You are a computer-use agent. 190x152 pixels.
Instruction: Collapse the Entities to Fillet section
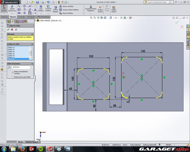pos(32,44)
